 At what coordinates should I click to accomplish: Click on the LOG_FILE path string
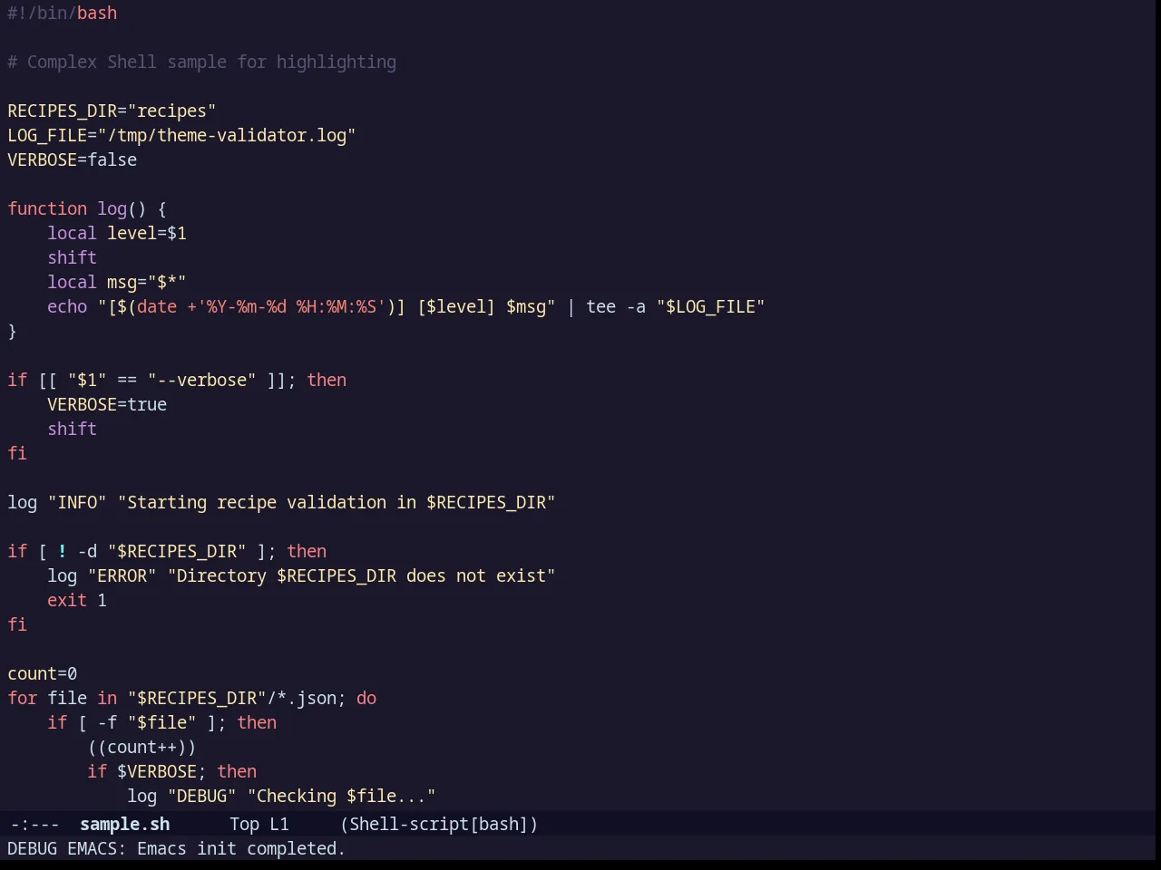click(x=227, y=135)
